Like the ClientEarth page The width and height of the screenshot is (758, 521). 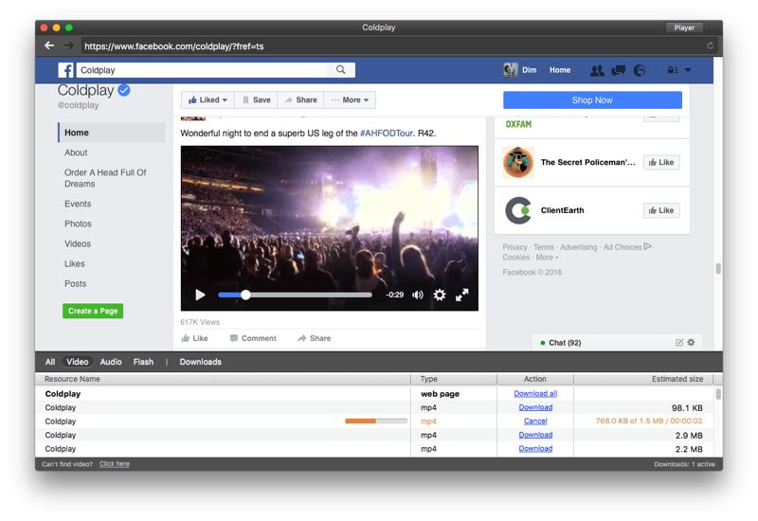[660, 210]
